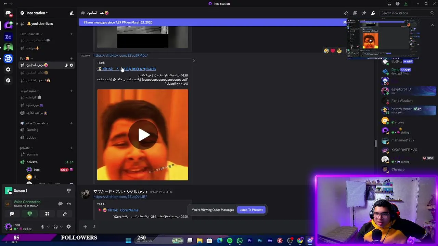Mute the microphone
The width and height of the screenshot is (438, 246).
[42, 227]
